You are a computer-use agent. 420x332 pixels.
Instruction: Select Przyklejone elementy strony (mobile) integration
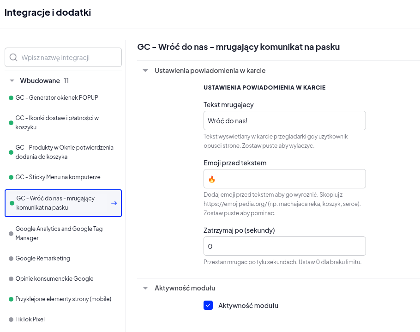click(x=63, y=299)
